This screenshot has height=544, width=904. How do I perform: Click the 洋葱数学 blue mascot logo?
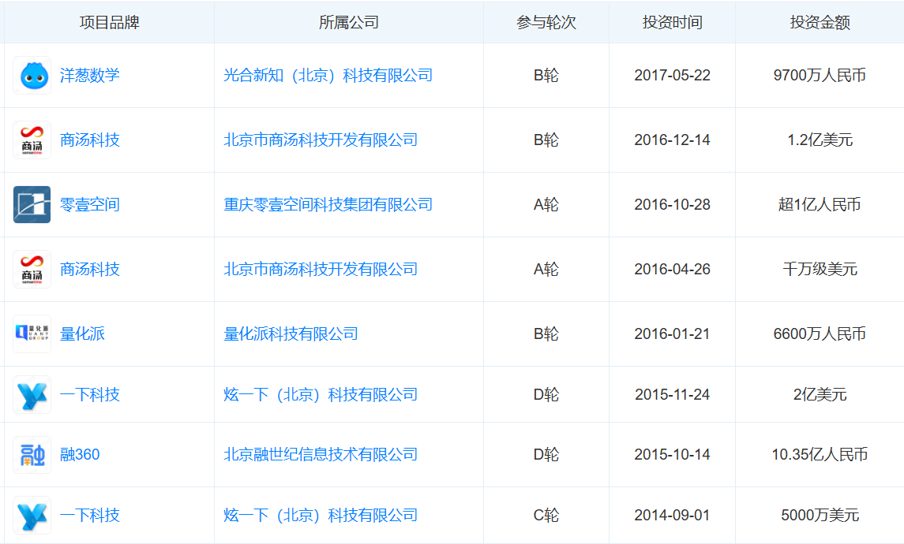point(32,76)
